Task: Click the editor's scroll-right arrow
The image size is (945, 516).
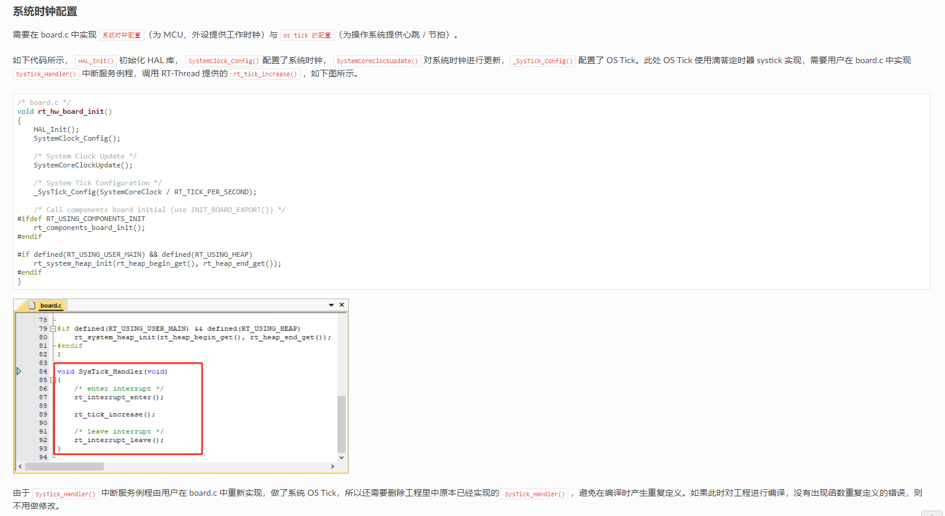Action: pos(333,467)
